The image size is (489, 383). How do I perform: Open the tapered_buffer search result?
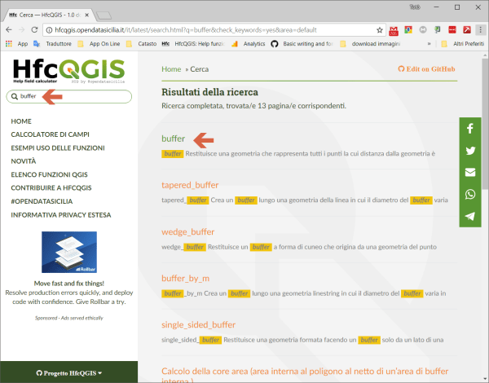point(190,185)
